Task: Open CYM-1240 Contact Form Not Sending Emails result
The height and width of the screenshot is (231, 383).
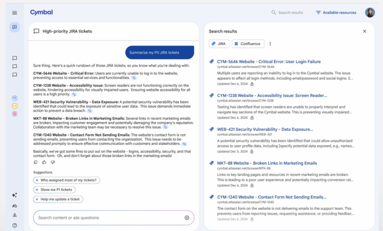Action: 272,197
